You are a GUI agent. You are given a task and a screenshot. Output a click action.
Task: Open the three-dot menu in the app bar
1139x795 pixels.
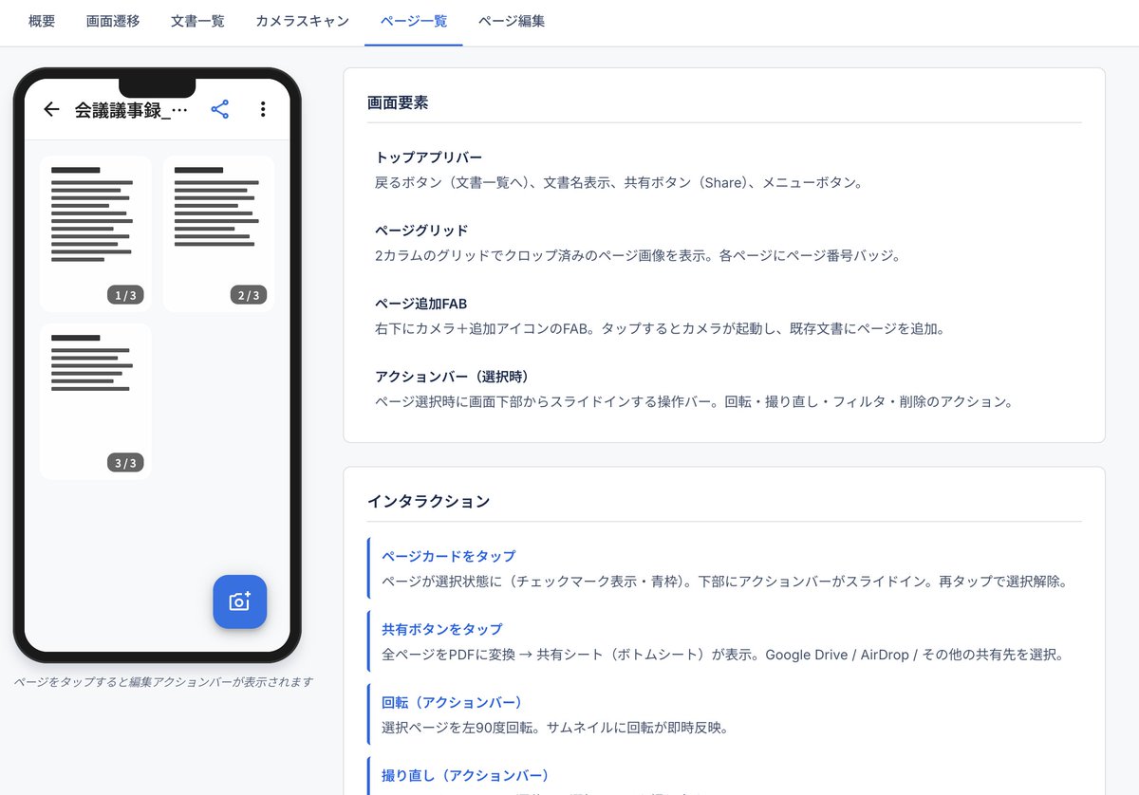263,109
